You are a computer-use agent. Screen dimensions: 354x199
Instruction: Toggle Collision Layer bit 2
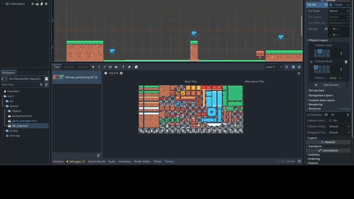[x=320, y=51]
